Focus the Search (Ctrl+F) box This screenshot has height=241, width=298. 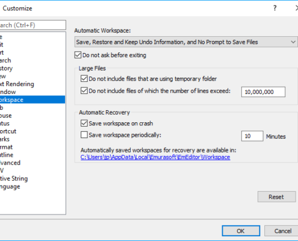coord(32,25)
